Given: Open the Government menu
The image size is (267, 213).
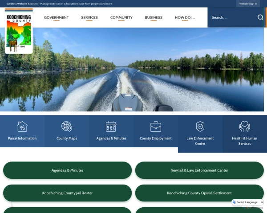Looking at the screenshot, I should [x=57, y=17].
